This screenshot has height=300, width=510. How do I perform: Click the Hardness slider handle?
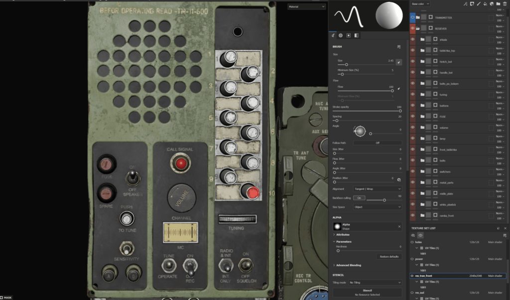pyautogui.click(x=338, y=251)
